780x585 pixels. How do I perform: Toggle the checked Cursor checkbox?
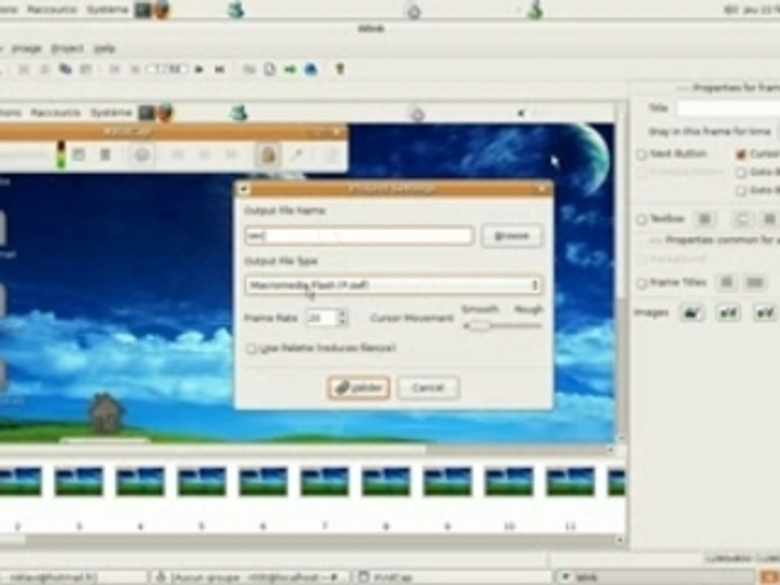741,154
